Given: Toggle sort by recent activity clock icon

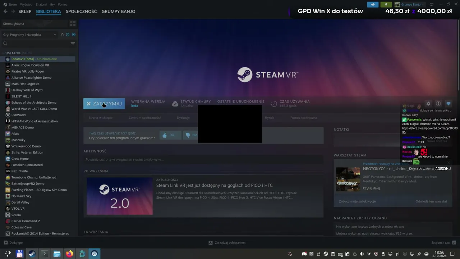Looking at the screenshot, I should coord(68,35).
